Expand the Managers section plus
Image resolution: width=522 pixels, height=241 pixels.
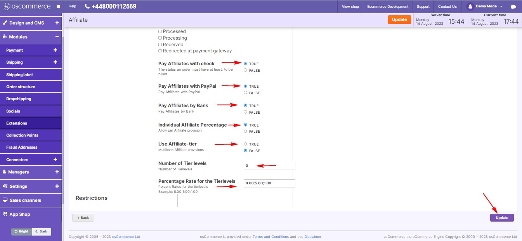pyautogui.click(x=57, y=172)
